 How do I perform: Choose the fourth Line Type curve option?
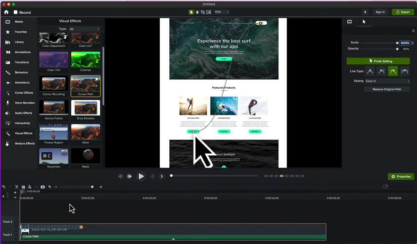pos(404,71)
